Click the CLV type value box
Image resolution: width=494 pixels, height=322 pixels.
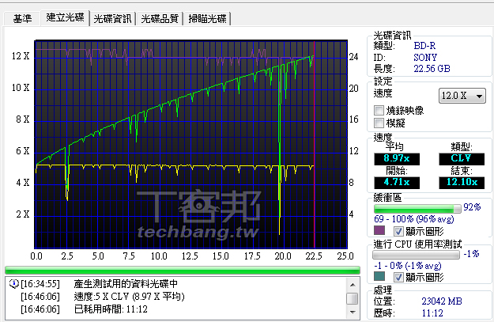[462, 158]
